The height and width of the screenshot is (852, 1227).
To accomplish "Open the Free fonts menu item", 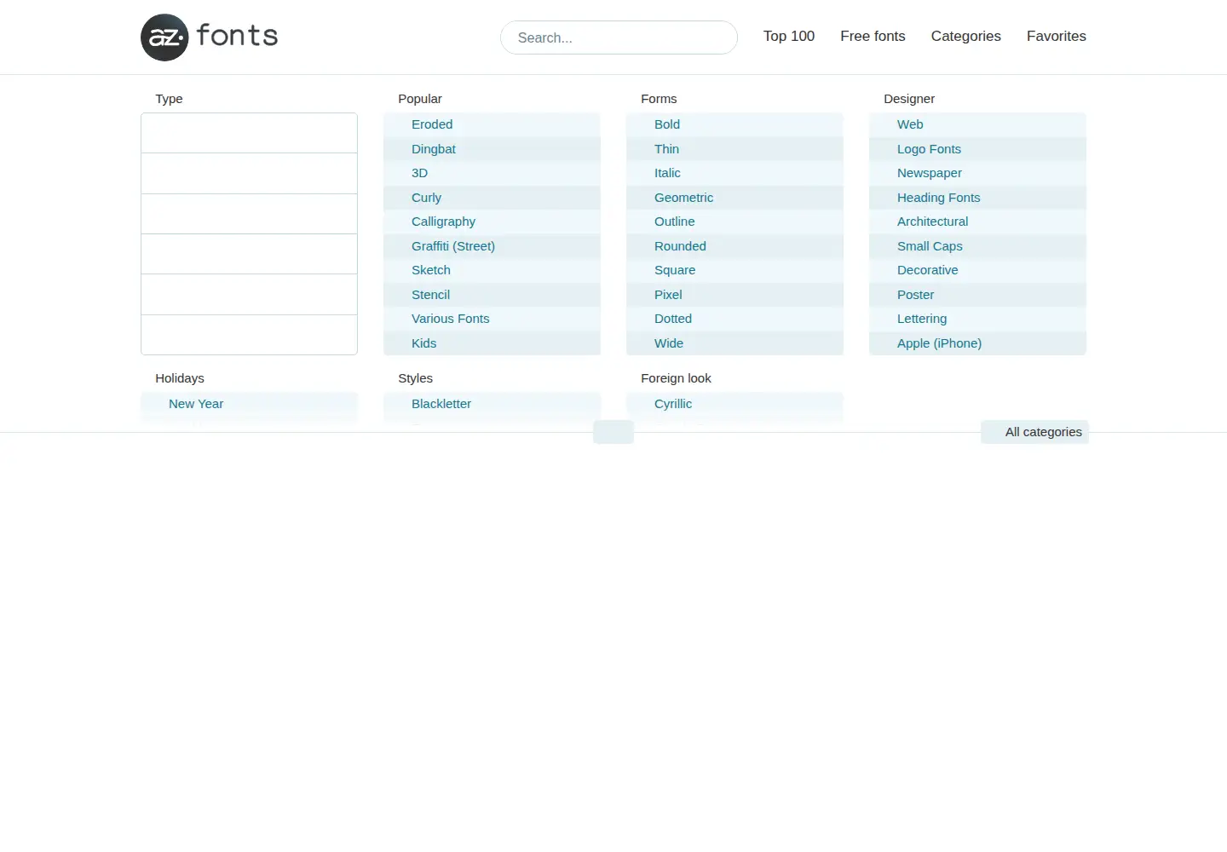I will coord(873,36).
